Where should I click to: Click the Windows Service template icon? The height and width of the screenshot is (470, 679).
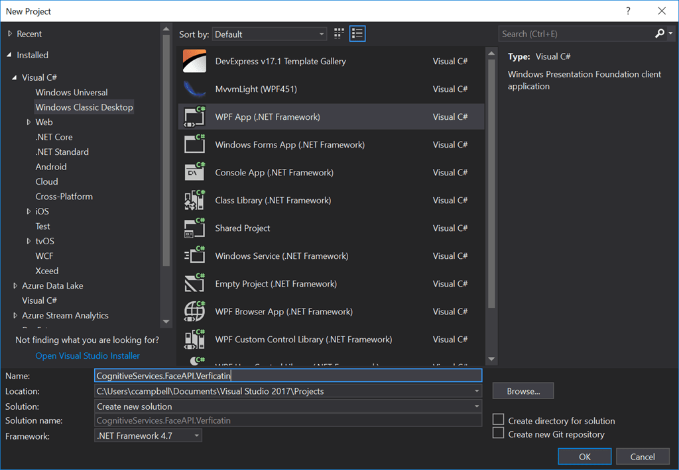tap(194, 256)
